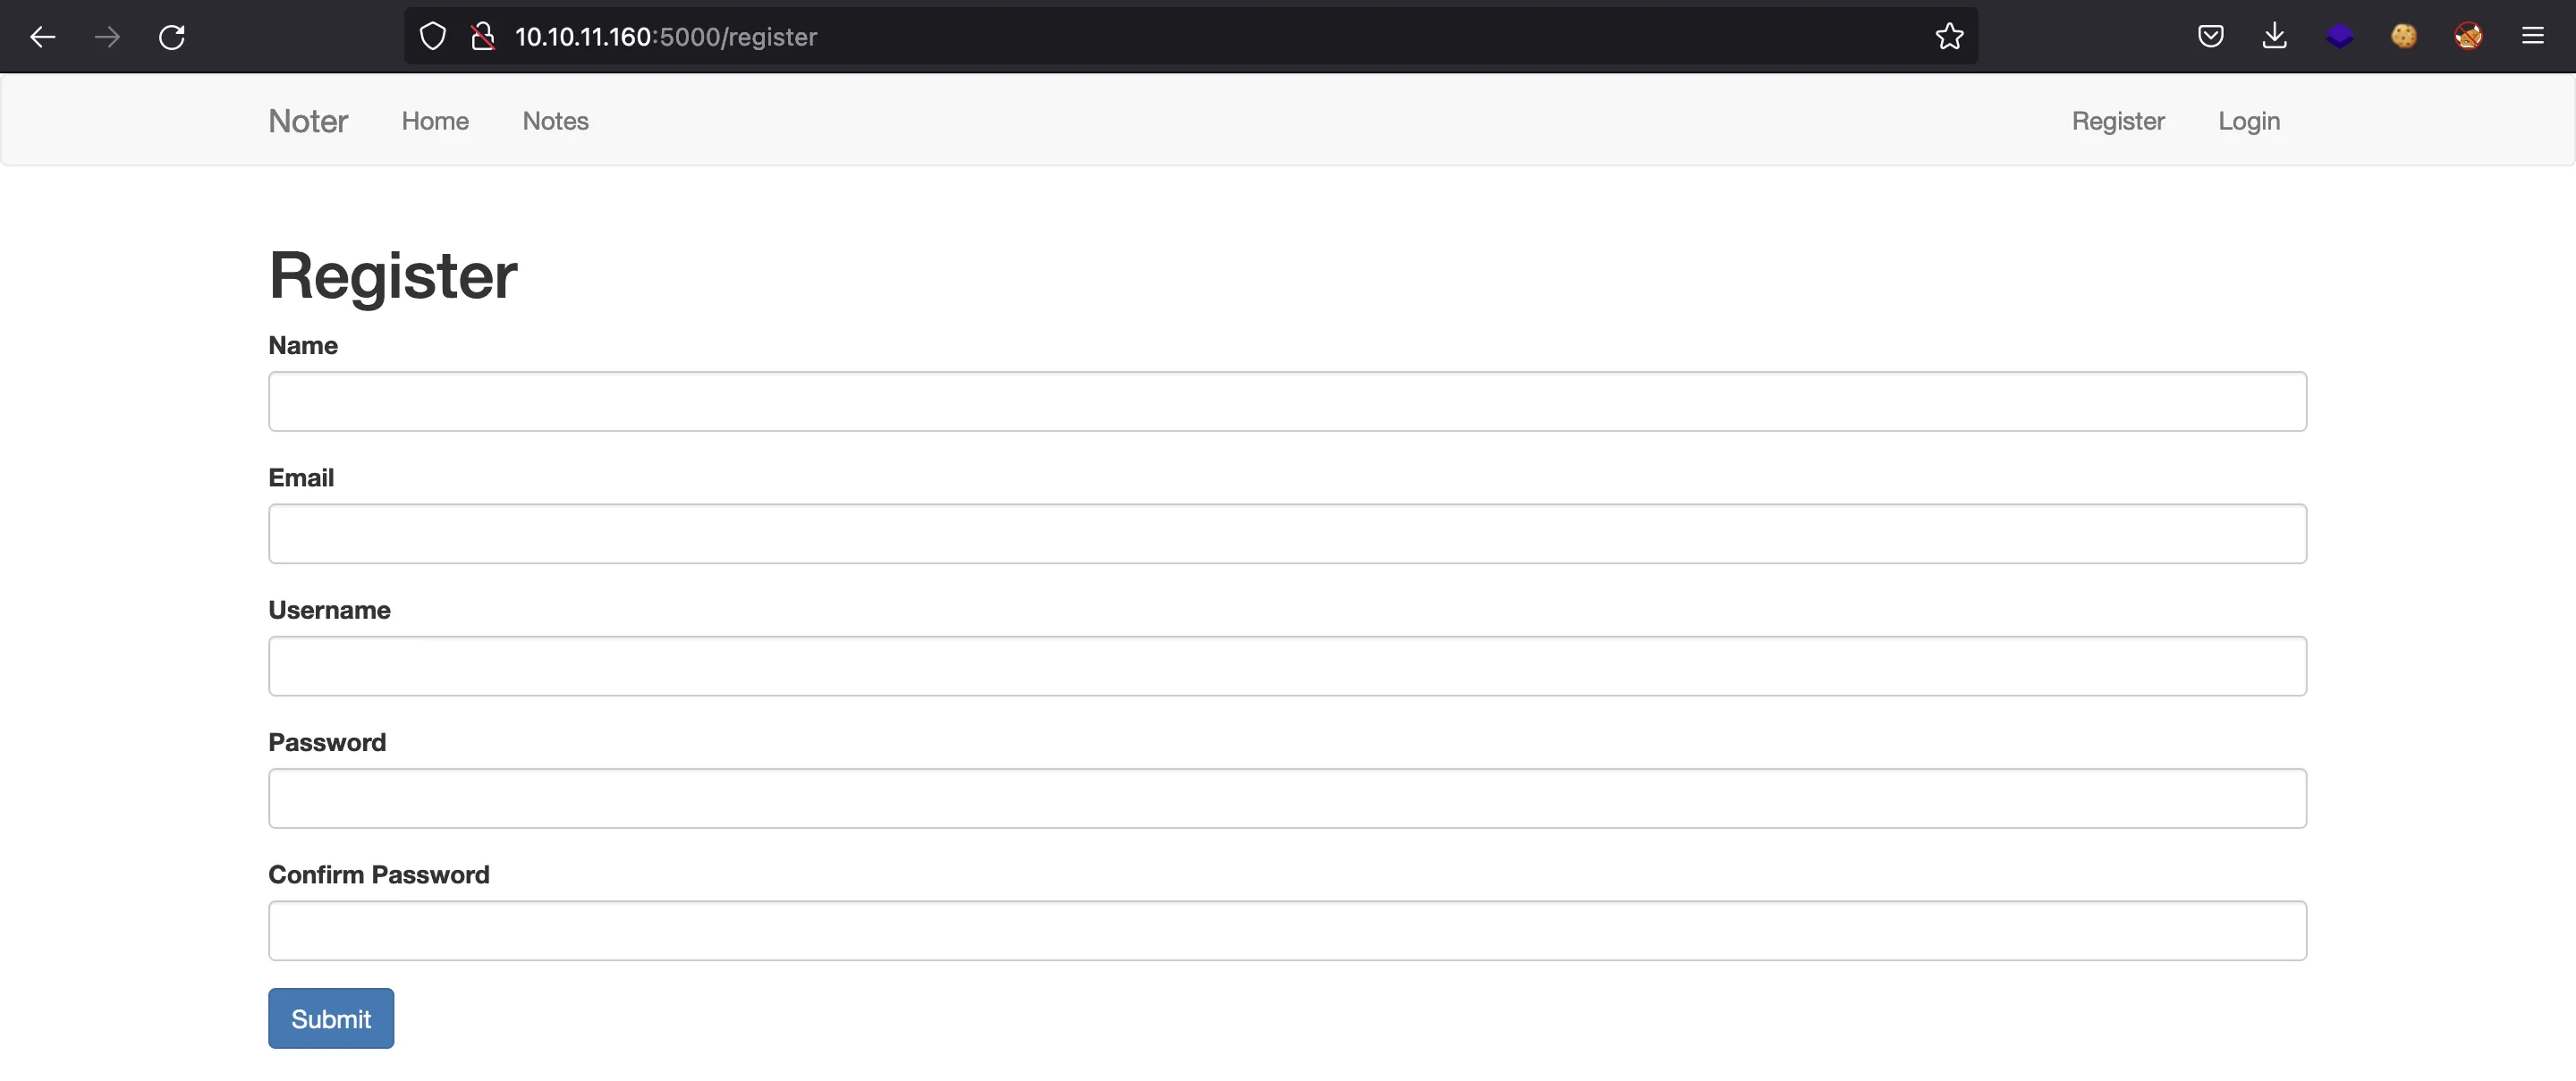Screen dimensions: 2576x1081
Task: Open the Home page
Action: coord(436,122)
